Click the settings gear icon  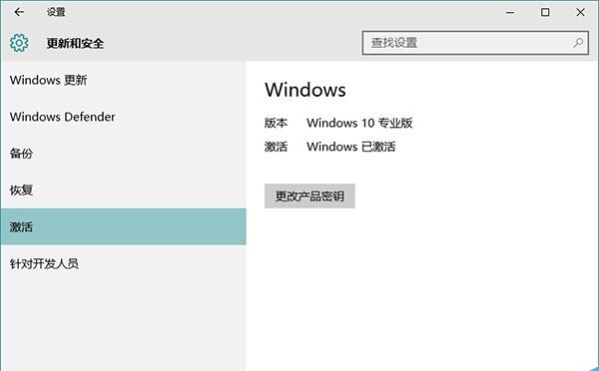[x=19, y=43]
